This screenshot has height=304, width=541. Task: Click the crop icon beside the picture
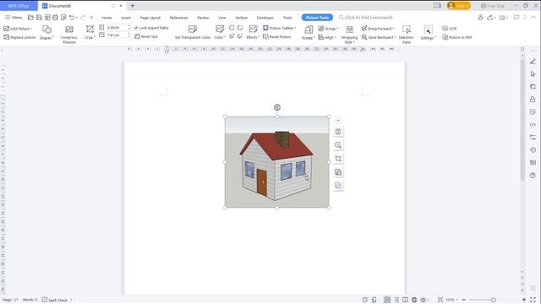tap(338, 159)
